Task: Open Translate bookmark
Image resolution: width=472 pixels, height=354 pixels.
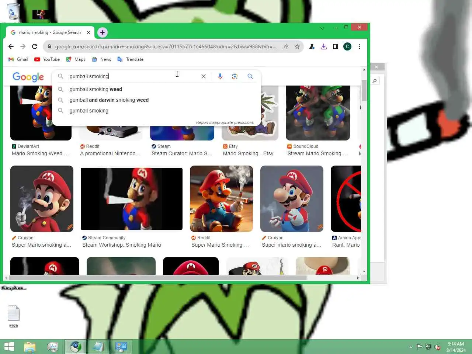Action: coord(130,59)
